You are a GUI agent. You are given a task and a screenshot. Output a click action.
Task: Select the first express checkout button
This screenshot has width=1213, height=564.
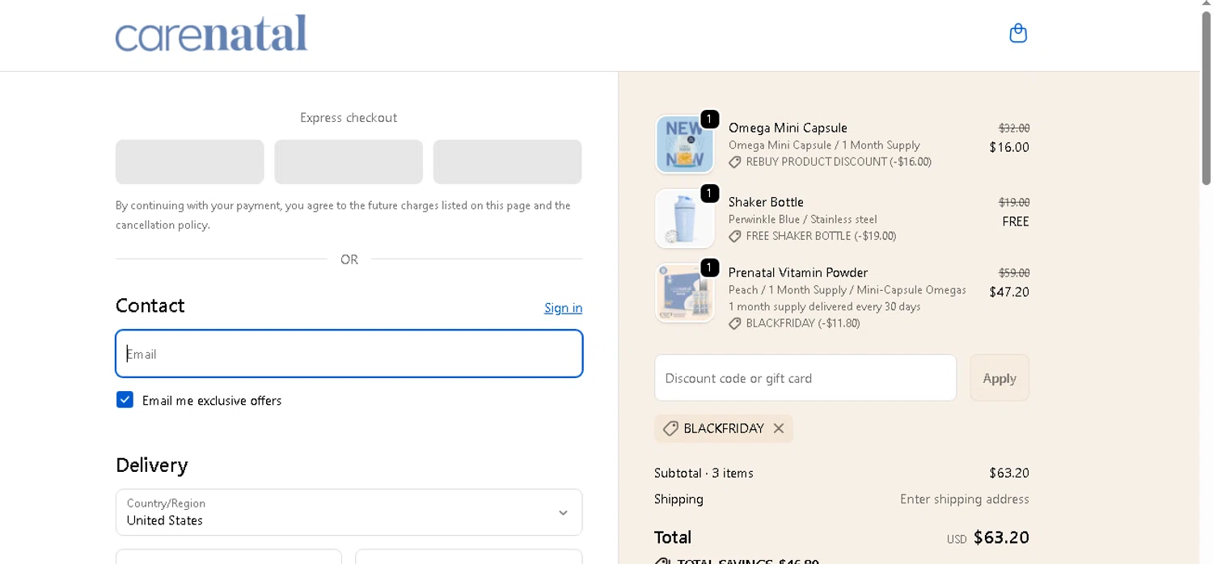(x=190, y=162)
